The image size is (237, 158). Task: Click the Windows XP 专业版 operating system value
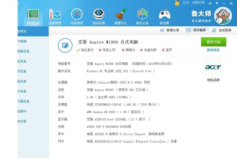[x=121, y=71]
